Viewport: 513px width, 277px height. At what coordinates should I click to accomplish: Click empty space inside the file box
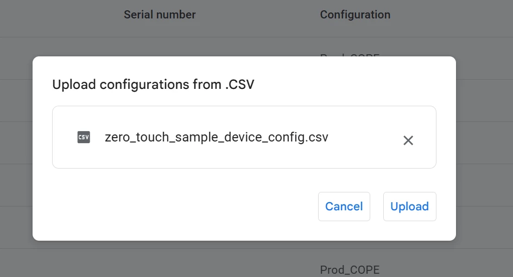[x=363, y=153]
